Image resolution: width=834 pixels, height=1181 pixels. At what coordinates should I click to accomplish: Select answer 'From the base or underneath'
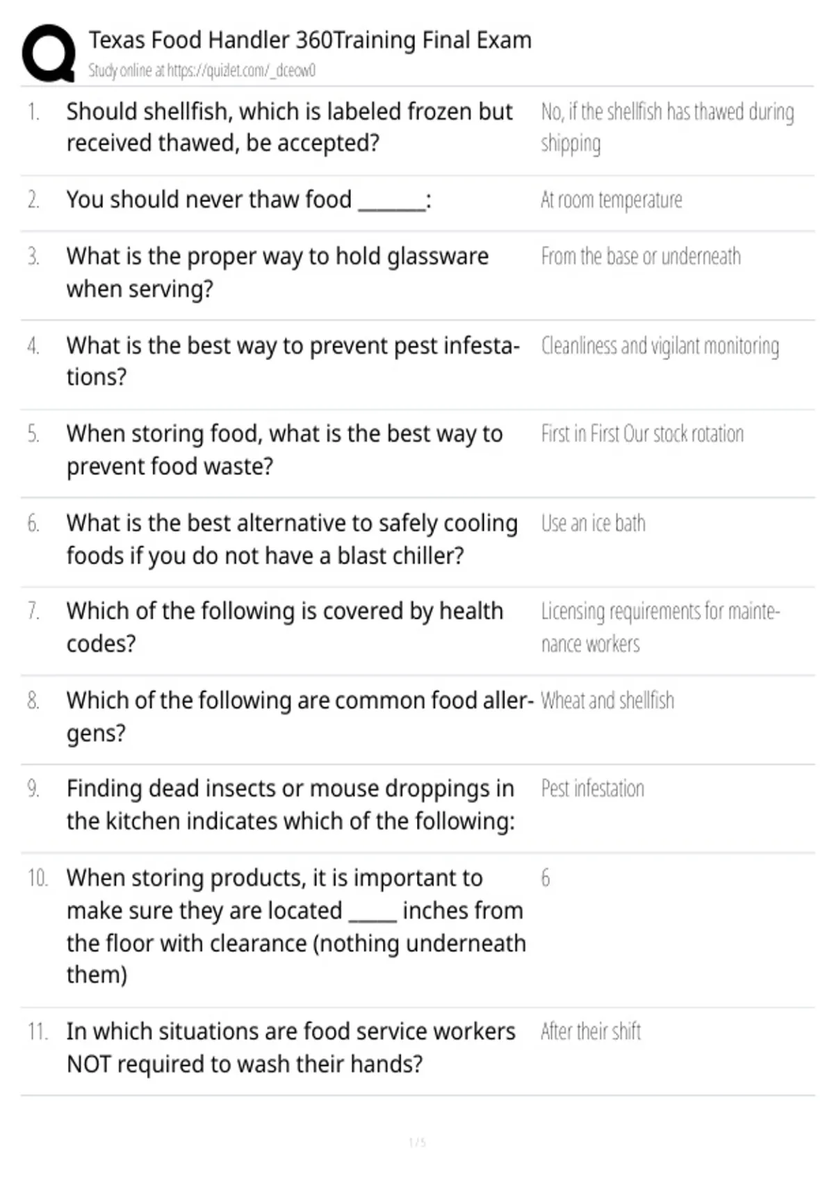(641, 256)
